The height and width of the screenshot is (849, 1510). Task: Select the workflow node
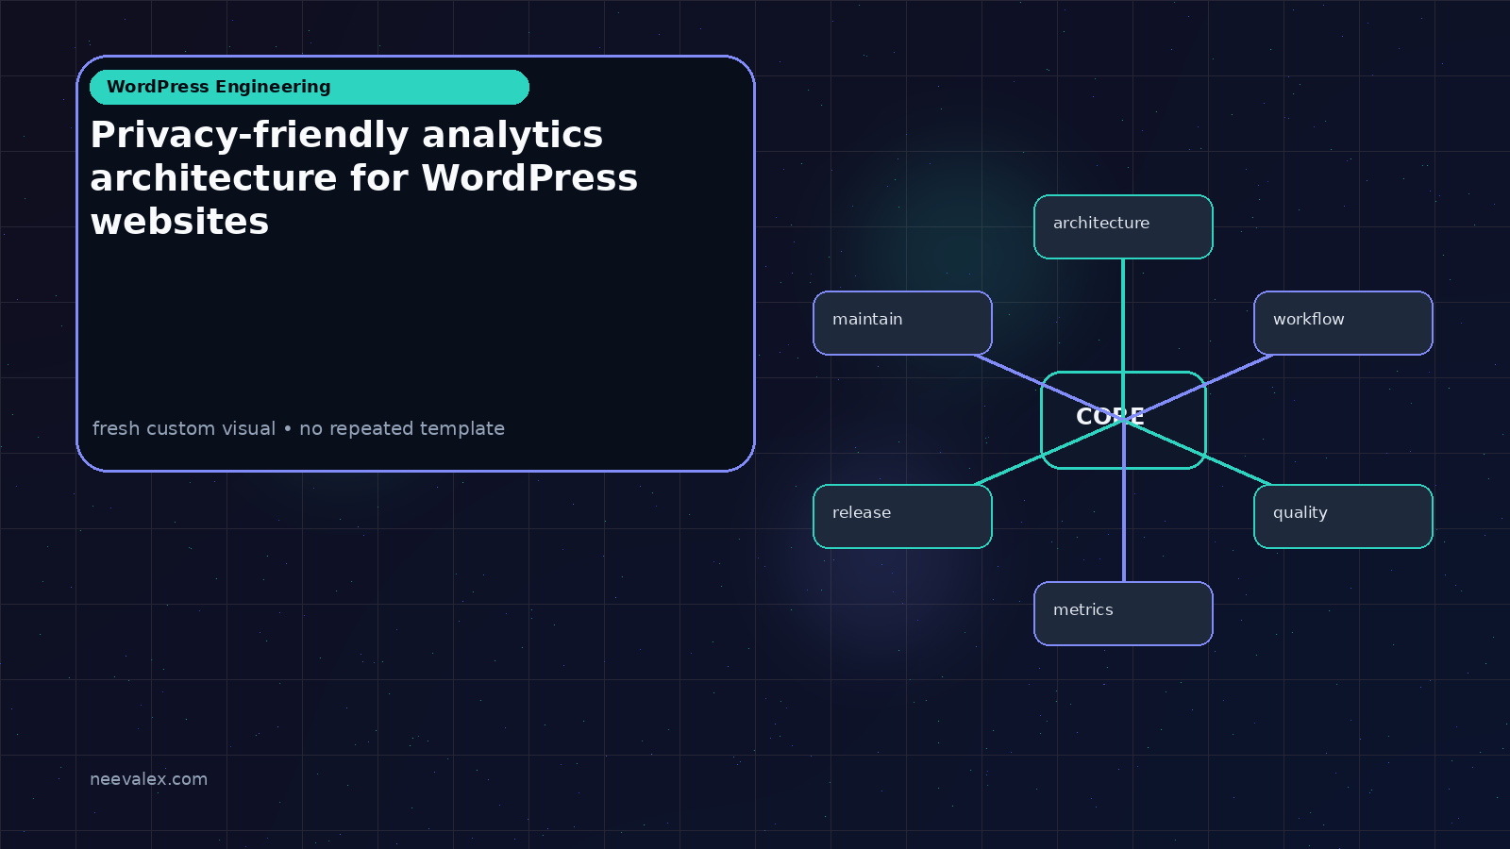coord(1343,323)
